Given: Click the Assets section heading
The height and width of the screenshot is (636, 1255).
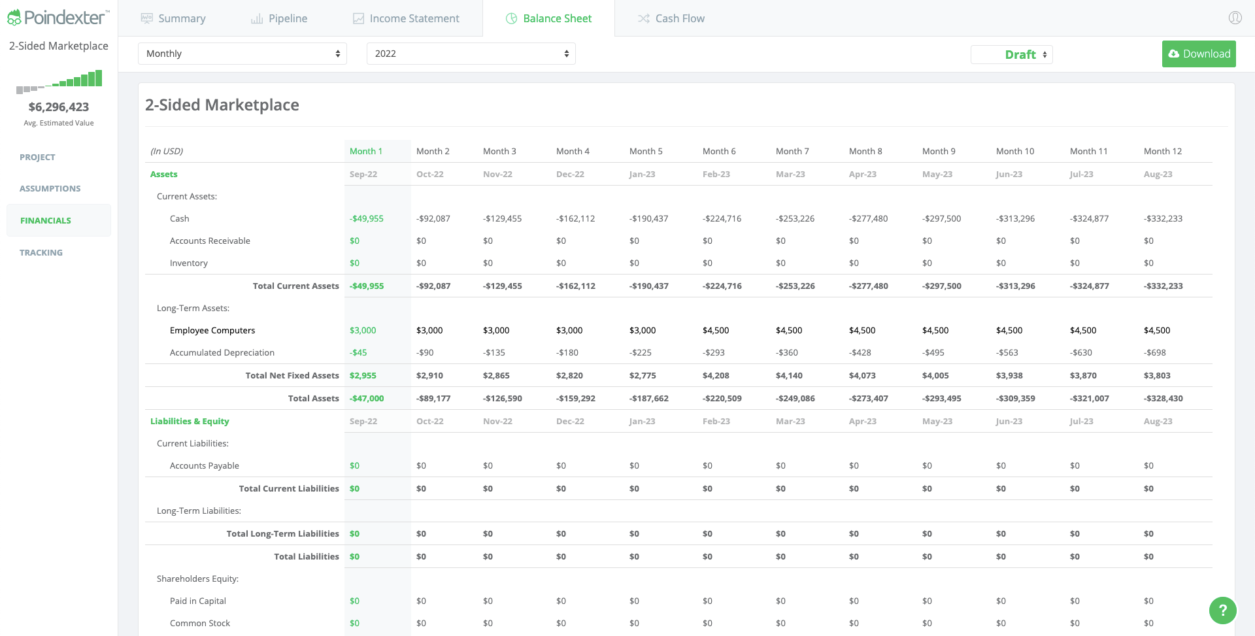Looking at the screenshot, I should [164, 174].
